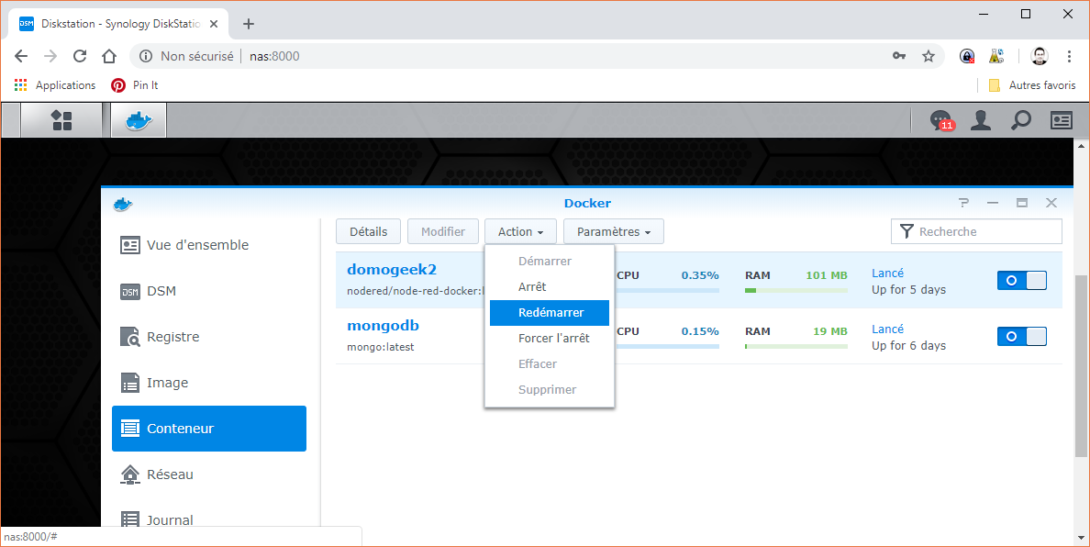The image size is (1090, 547).
Task: Open the Réseau section
Action: (208, 474)
